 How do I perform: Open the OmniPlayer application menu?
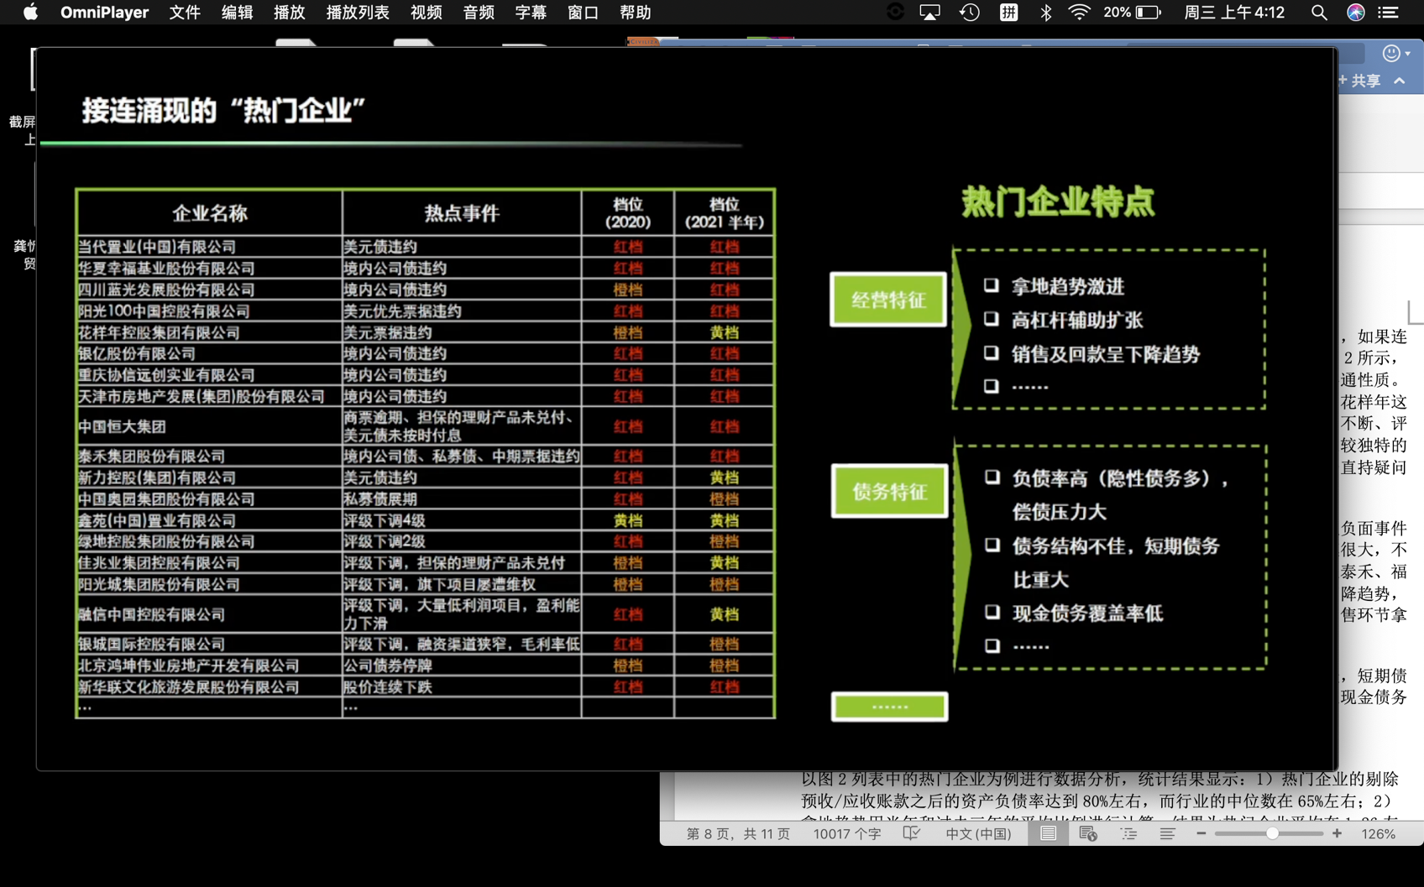point(104,13)
